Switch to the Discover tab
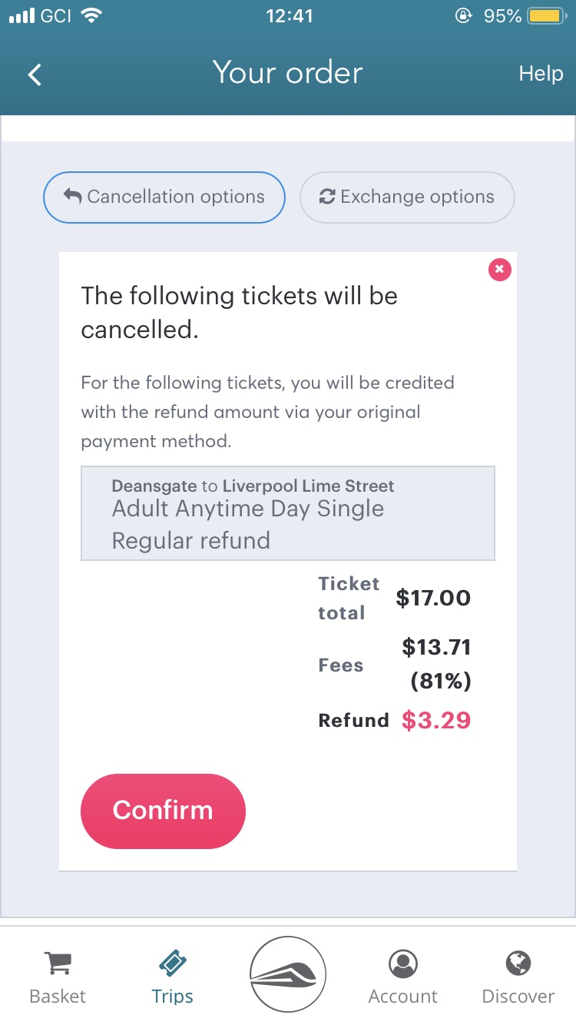This screenshot has height=1025, width=576. coord(518,974)
